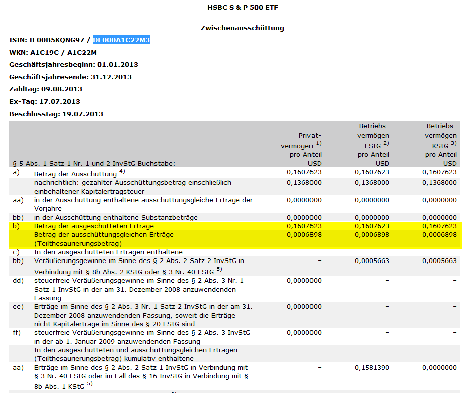This screenshot has width=466, height=393.
Task: Click 'Veräußerungsgewinne im Sinne des § 2 Abs. 2 Satz 2' label
Action: (x=139, y=266)
